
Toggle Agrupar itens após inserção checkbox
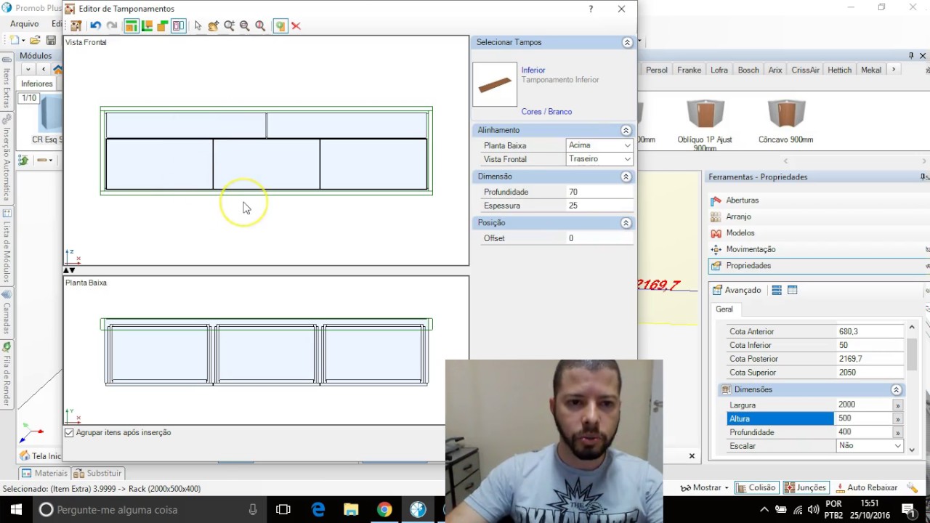(69, 432)
